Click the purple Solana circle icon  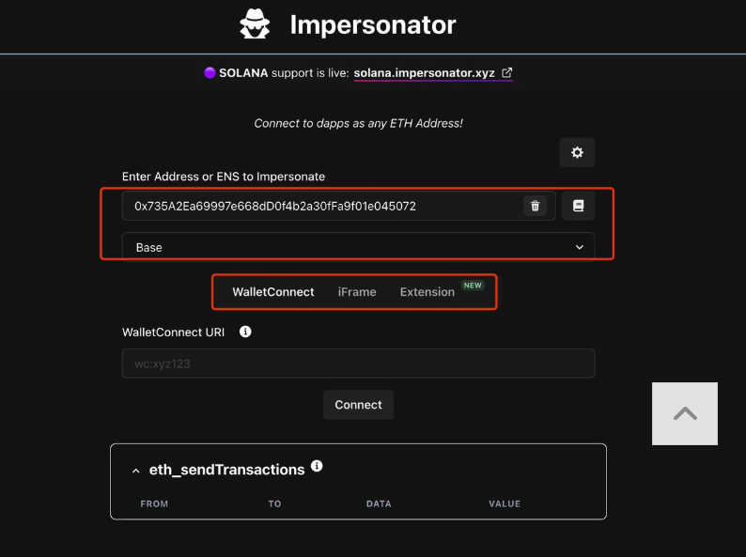pyautogui.click(x=210, y=73)
